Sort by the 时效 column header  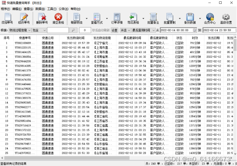pyautogui.click(x=195, y=38)
